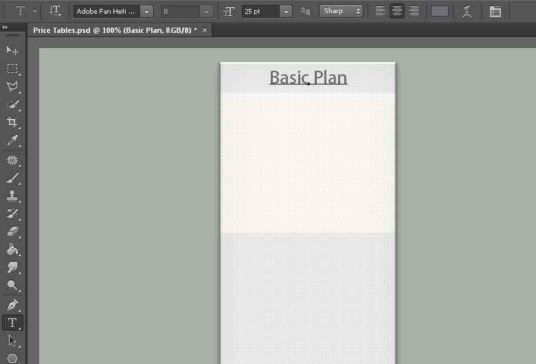536x364 pixels.
Task: Open the Adobe Fan Heiti font dropdown
Action: [146, 12]
